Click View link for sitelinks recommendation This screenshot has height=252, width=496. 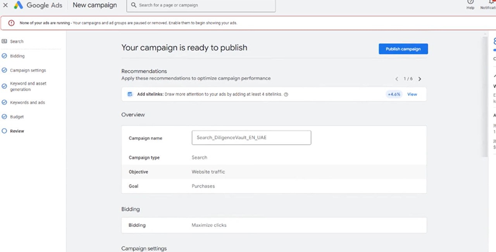coord(412,94)
